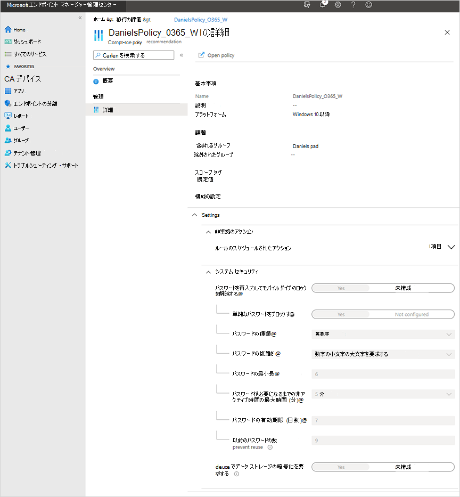Screen dimensions: 460x497
Task: Click the Home house icon
Action: click(x=8, y=29)
